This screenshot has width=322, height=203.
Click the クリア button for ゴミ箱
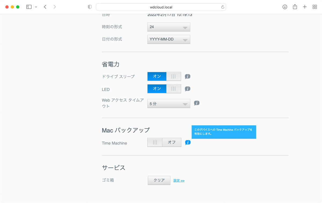pyautogui.click(x=159, y=180)
